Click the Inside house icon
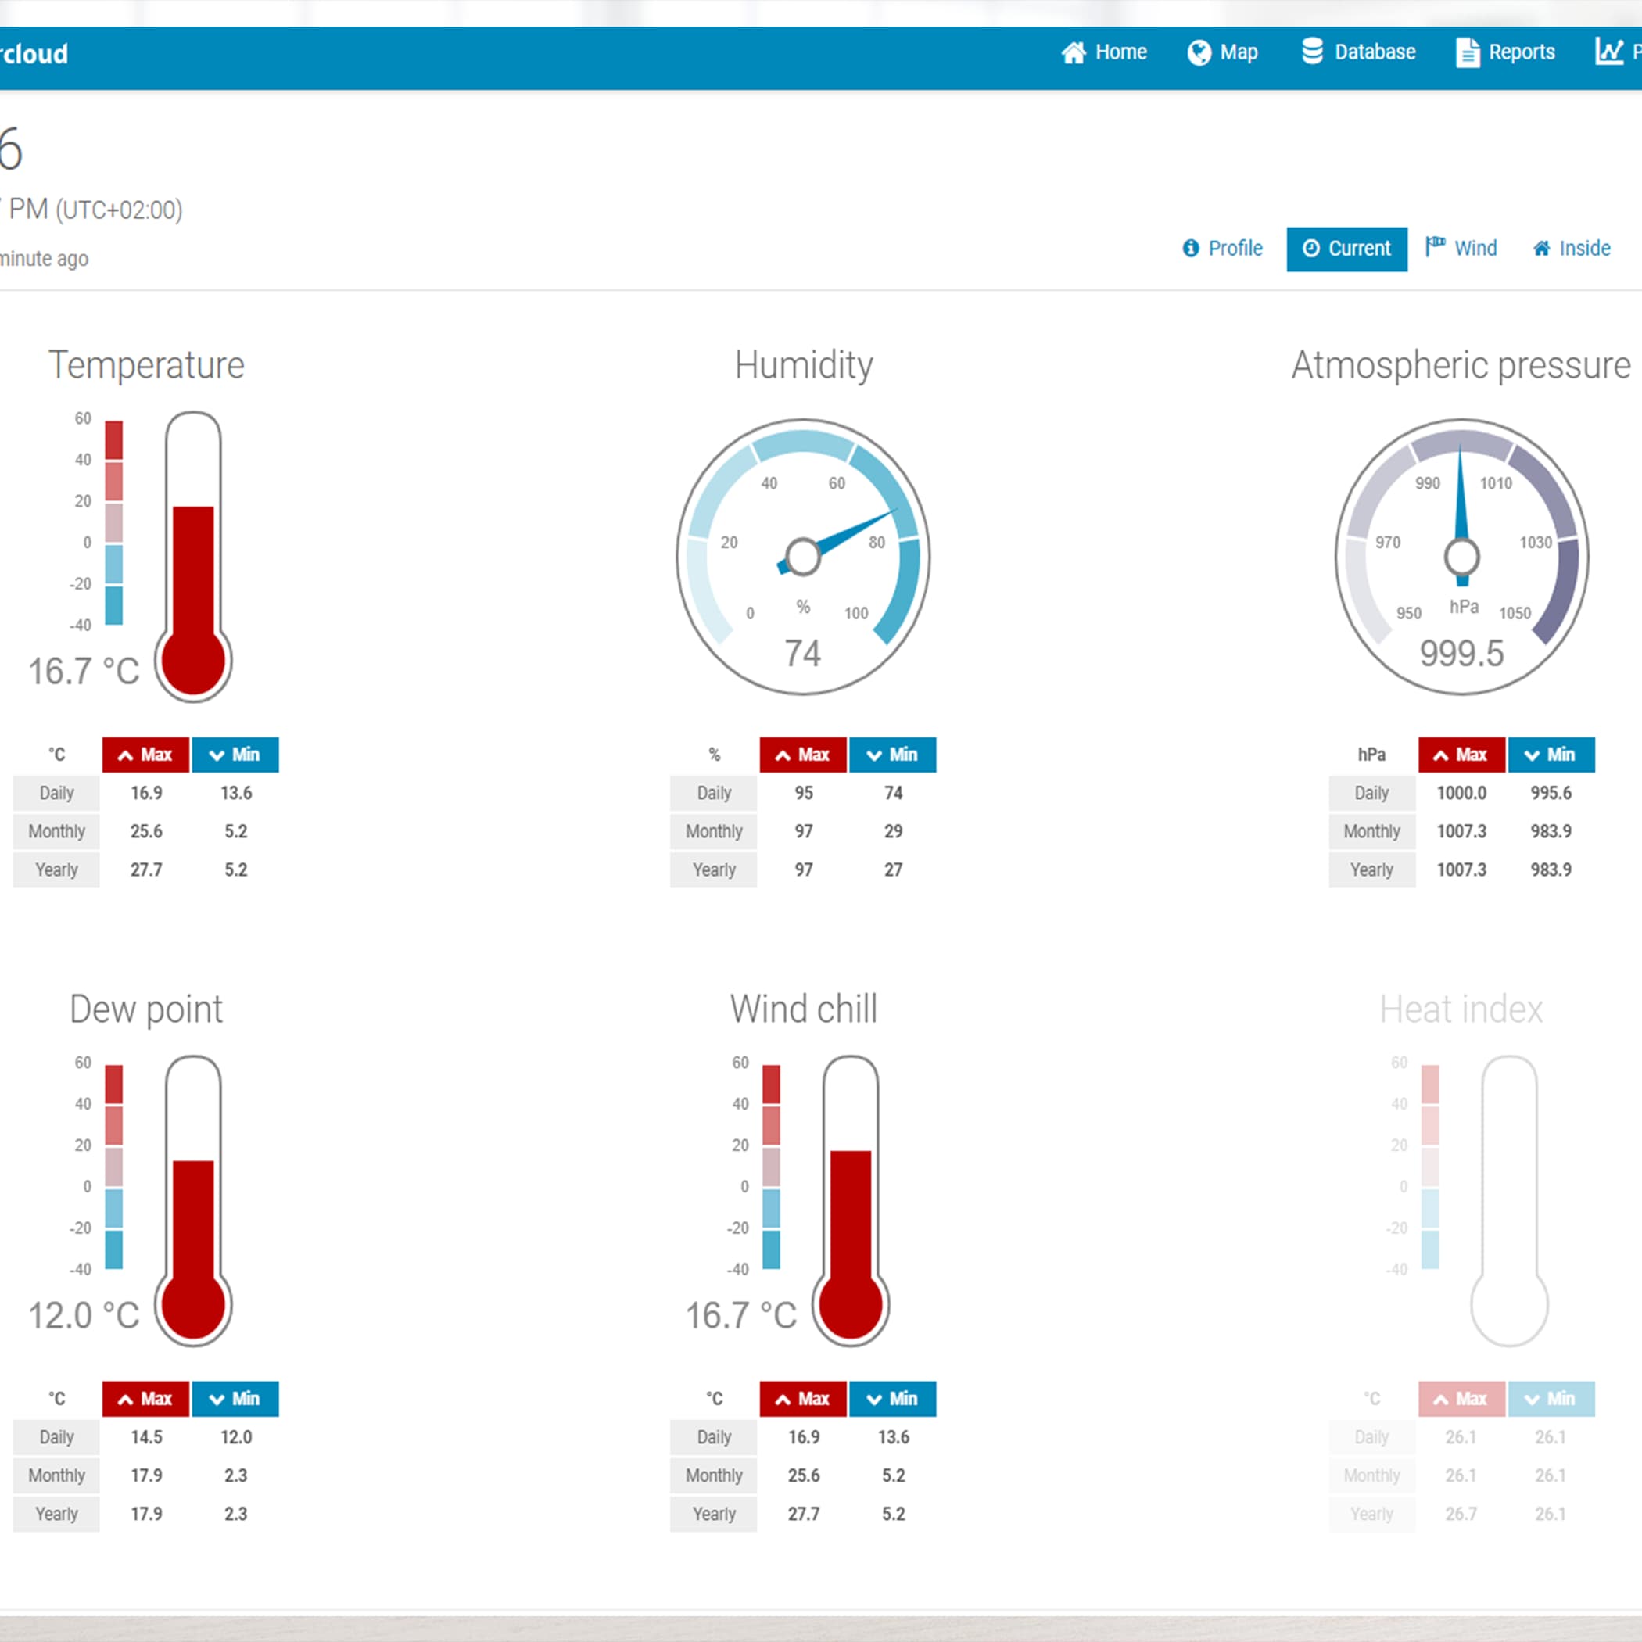Viewport: 1642px width, 1642px height. pyautogui.click(x=1542, y=248)
